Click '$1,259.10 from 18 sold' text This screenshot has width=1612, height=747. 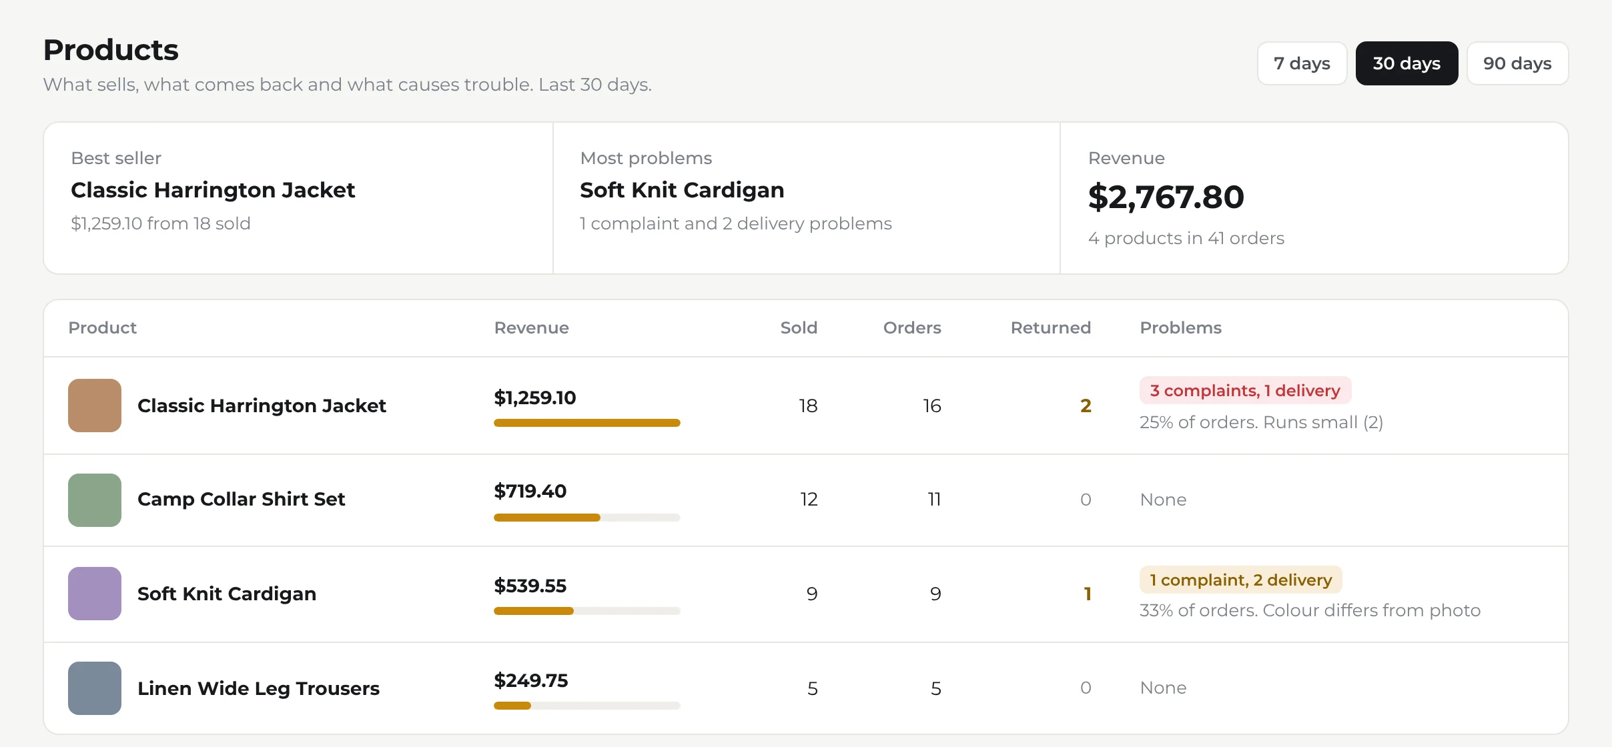point(161,223)
